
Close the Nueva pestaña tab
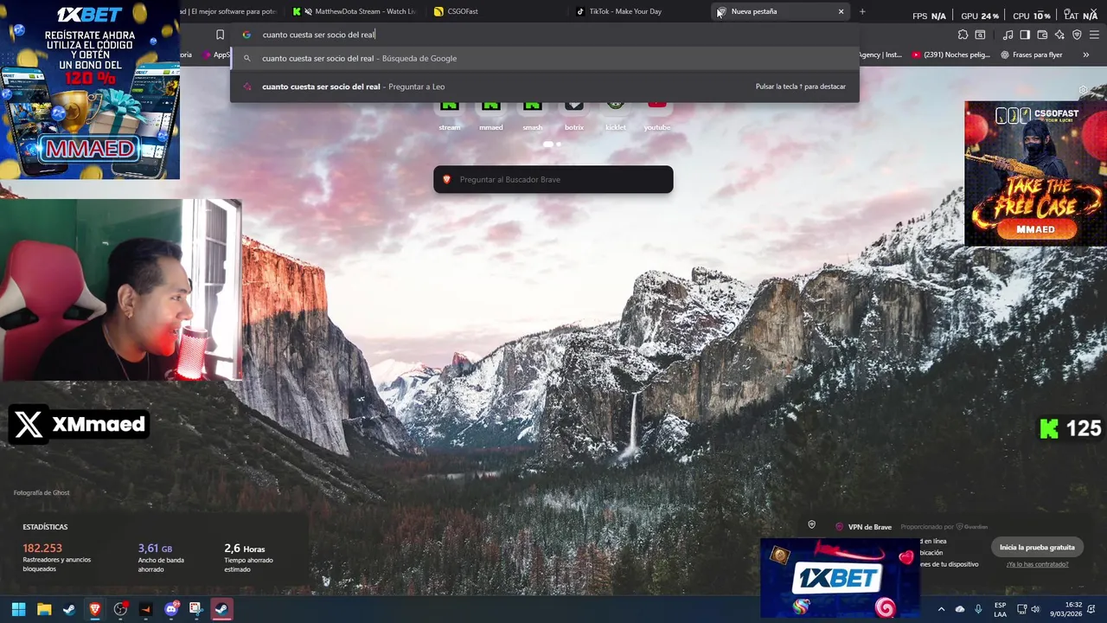[x=841, y=11]
